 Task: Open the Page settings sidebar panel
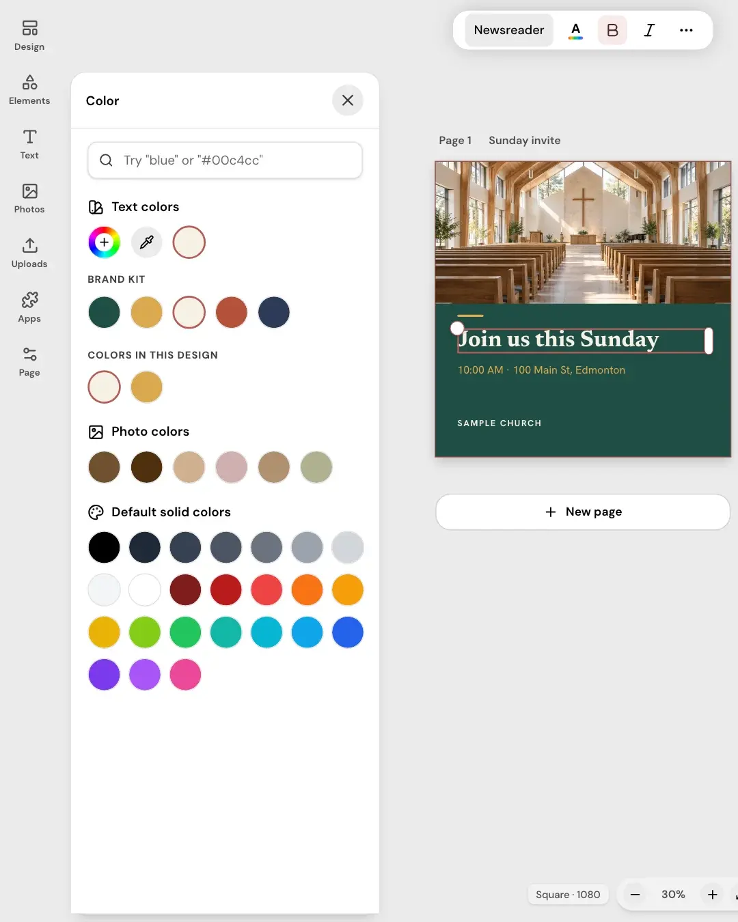pos(29,362)
